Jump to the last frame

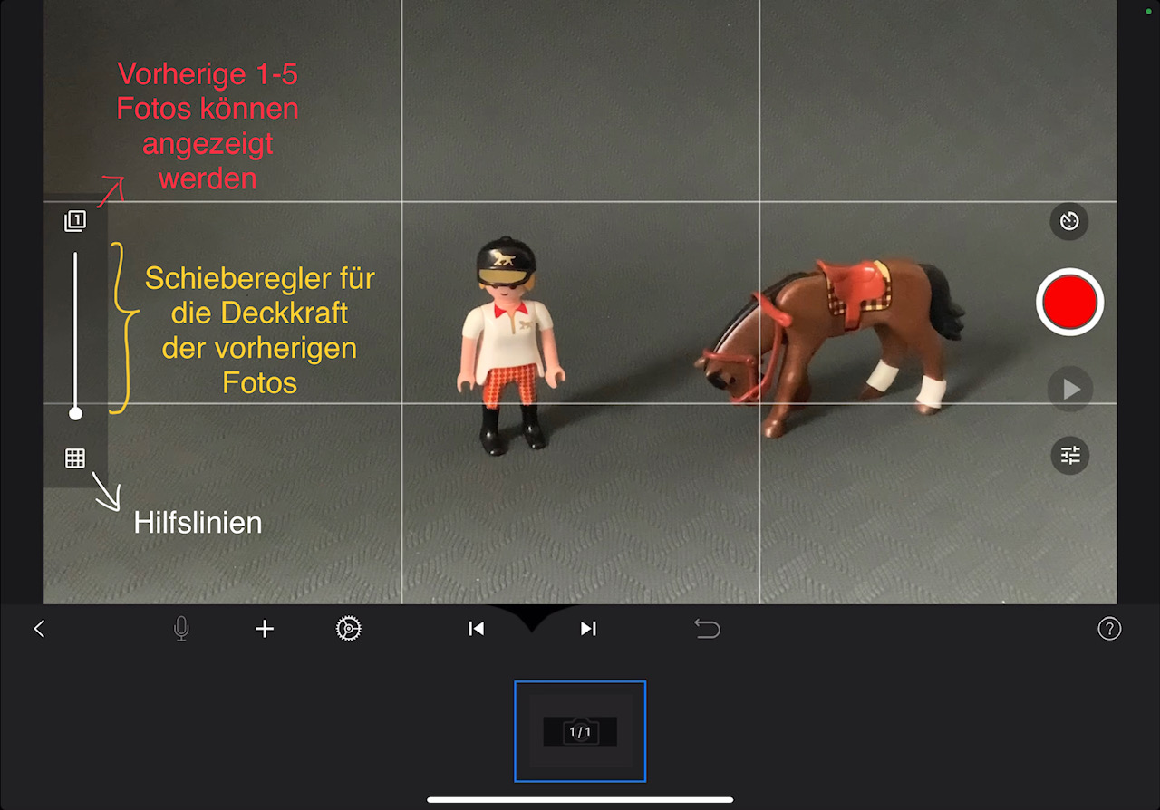coord(588,629)
